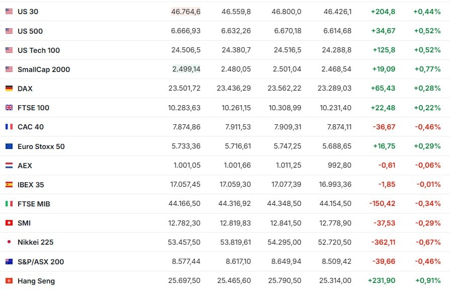Viewport: 450px width, 290px height.
Task: Click the Hong Kong flag icon beside Hang Seng
Action: click(9, 281)
